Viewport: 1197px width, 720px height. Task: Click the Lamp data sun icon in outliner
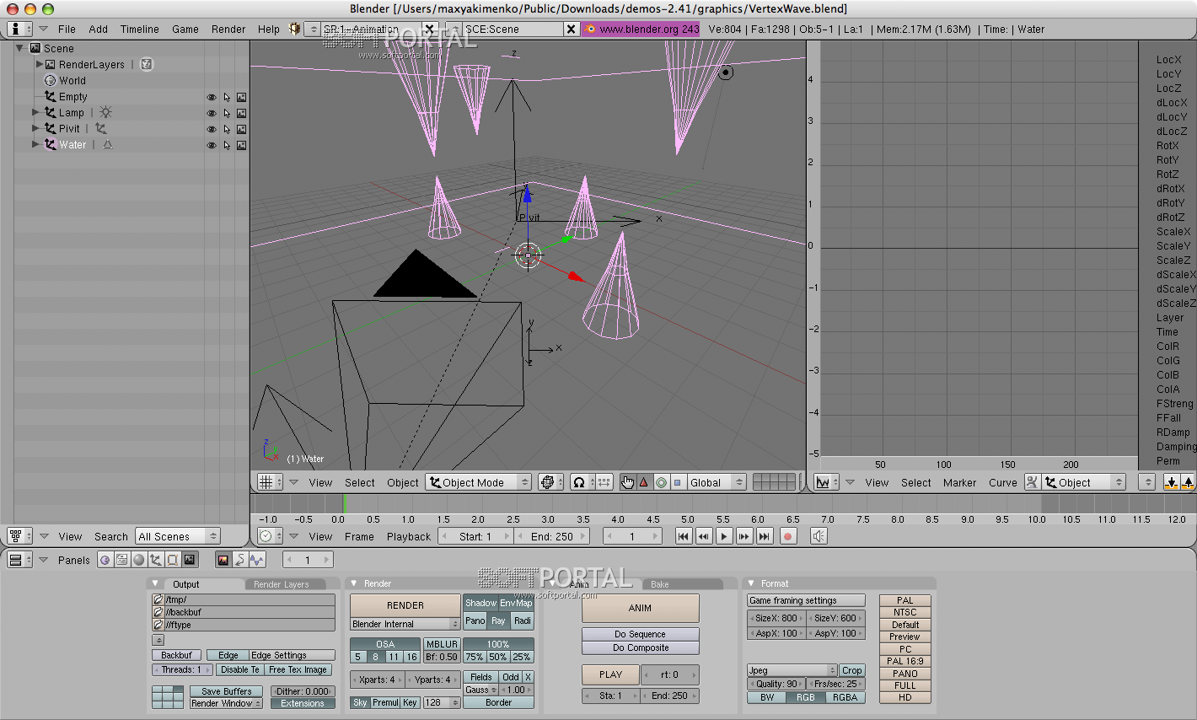[x=105, y=112]
